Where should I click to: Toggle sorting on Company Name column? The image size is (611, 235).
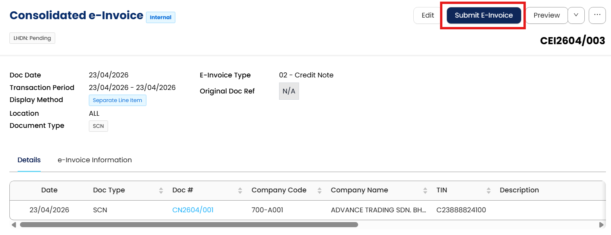425,190
